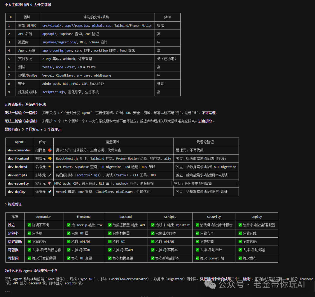Select the dev-commander agent name
This screenshot has width=315, height=297.
[19, 150]
